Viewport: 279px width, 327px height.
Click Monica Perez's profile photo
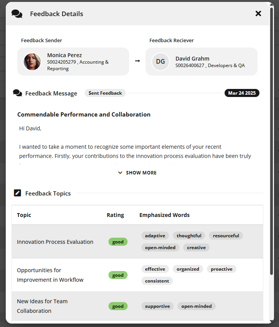(32, 61)
